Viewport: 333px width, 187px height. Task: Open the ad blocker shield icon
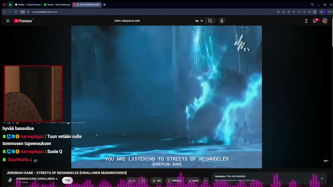pyautogui.click(x=289, y=12)
